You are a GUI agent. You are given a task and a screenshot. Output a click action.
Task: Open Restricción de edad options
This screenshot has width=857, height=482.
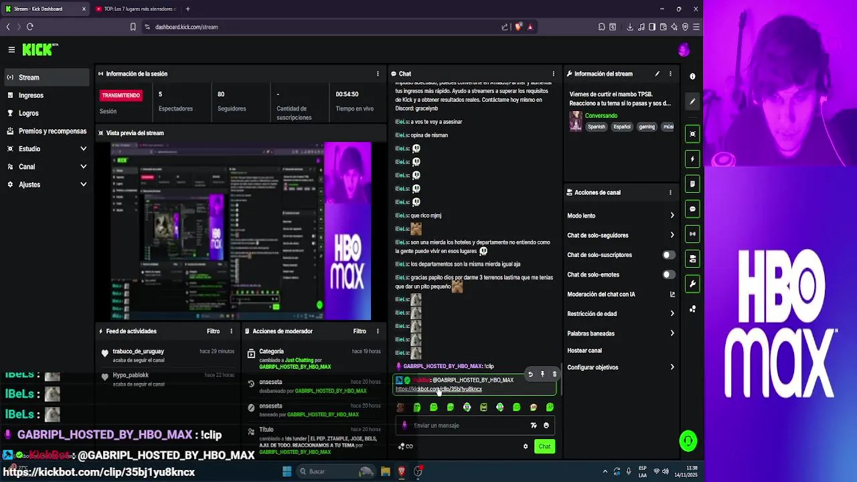(x=621, y=314)
